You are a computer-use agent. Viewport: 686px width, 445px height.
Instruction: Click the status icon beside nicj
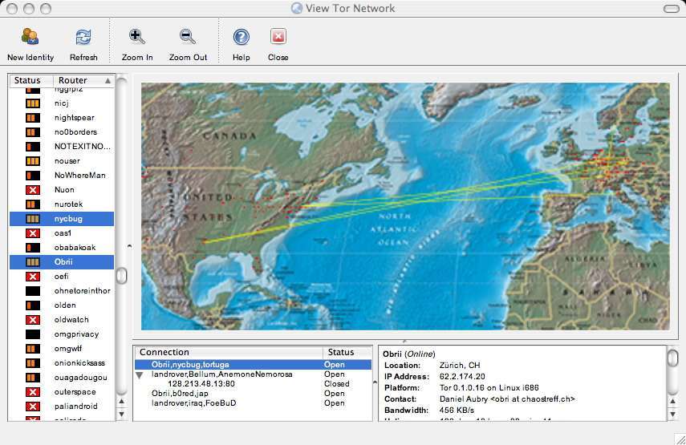[x=33, y=103]
